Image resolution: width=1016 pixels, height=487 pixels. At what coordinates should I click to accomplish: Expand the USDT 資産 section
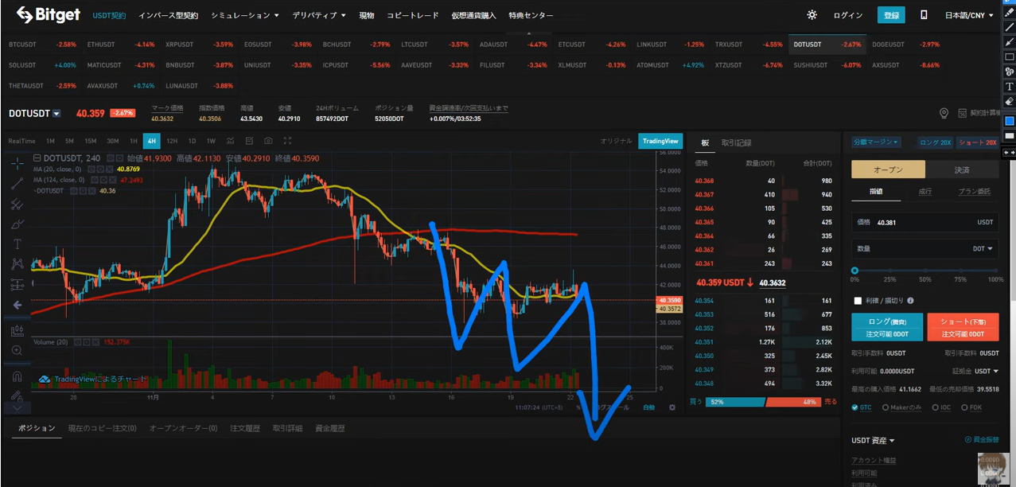tap(873, 440)
